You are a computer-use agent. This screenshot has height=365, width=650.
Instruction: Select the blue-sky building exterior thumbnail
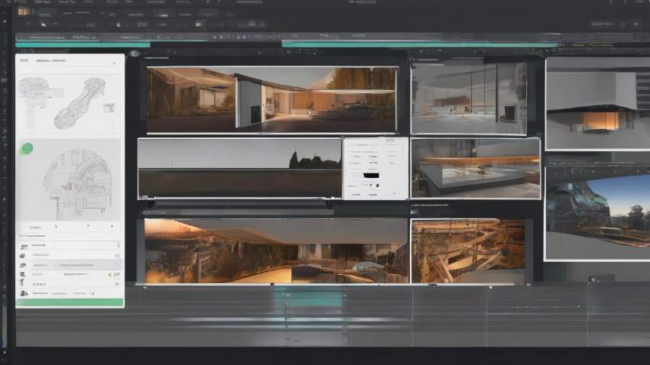pyautogui.click(x=598, y=213)
